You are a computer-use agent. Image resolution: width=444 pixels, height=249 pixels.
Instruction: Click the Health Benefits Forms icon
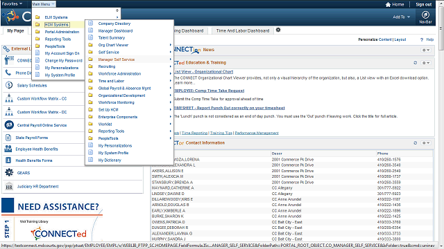(x=8, y=160)
